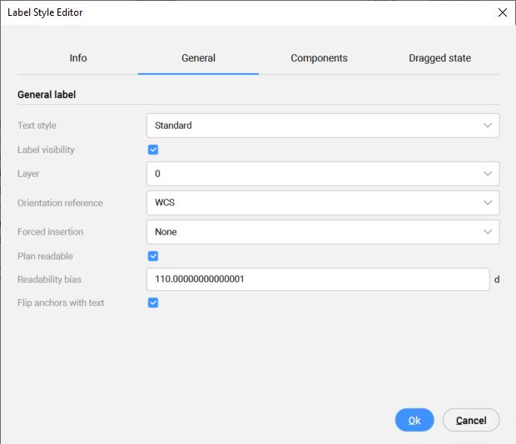Expand the Layer dropdown list

tap(323, 174)
